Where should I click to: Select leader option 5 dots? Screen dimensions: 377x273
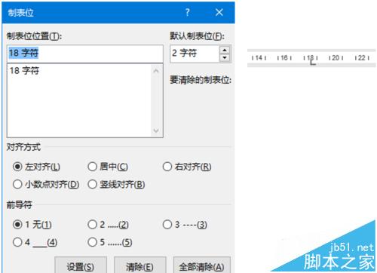point(110,242)
